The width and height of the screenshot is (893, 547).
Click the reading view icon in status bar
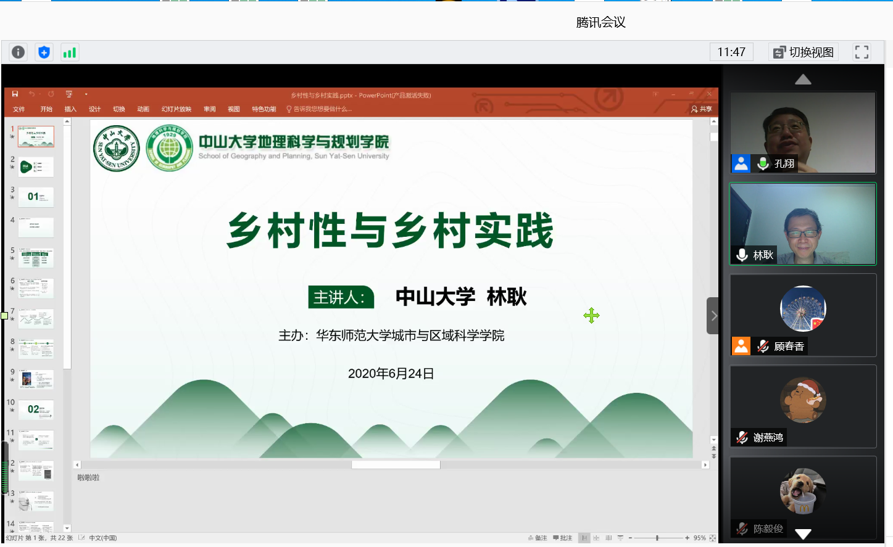click(608, 538)
